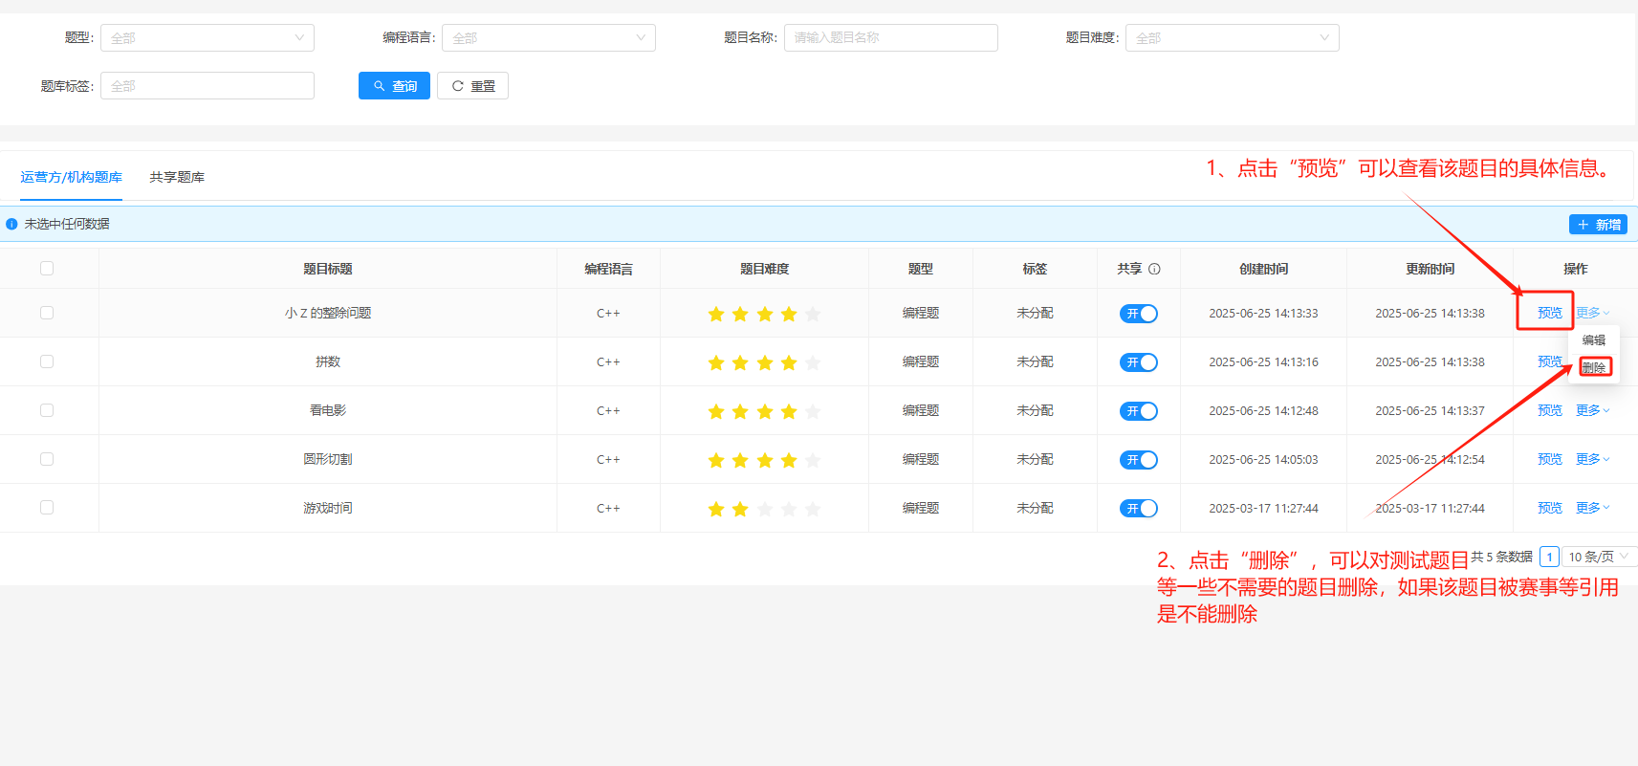Select 删除 from the open menu
This screenshot has height=766, width=1638.
pos(1594,367)
